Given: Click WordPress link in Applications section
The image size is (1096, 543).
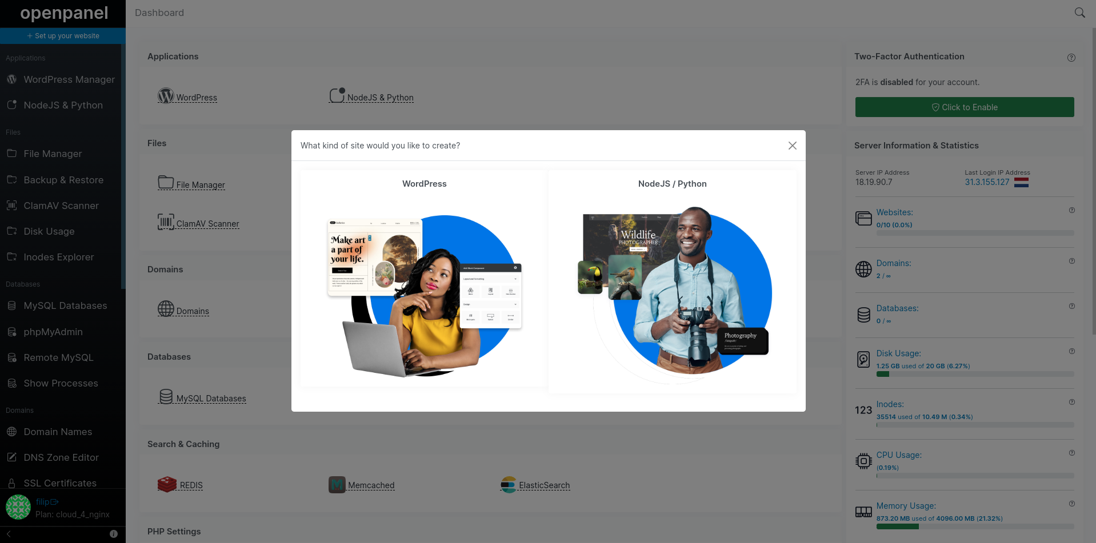Looking at the screenshot, I should [197, 98].
